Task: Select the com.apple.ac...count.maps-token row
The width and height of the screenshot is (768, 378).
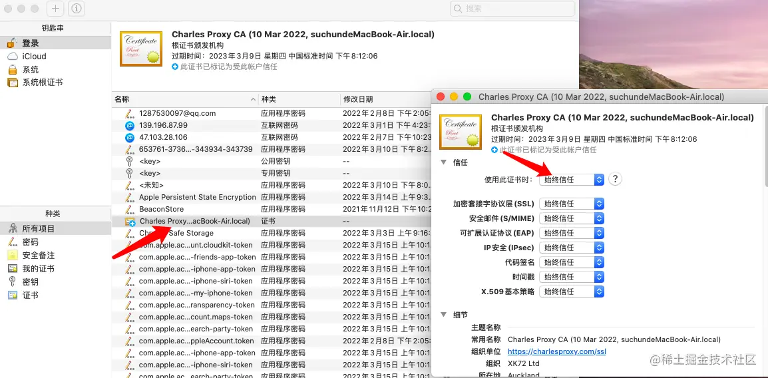Action: click(272, 317)
